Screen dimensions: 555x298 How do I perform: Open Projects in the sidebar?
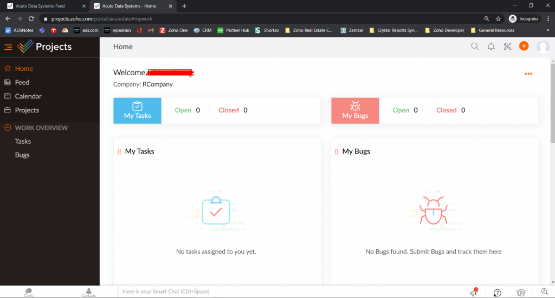27,110
